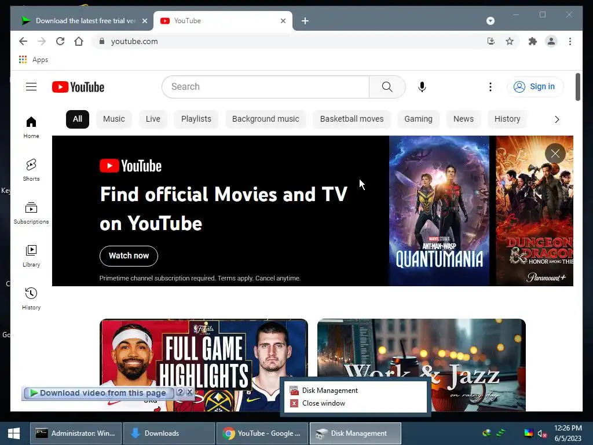The height and width of the screenshot is (445, 593).
Task: Click in the YouTube search field
Action: (x=265, y=87)
